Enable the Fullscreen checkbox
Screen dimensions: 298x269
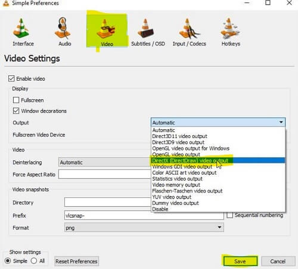16,100
